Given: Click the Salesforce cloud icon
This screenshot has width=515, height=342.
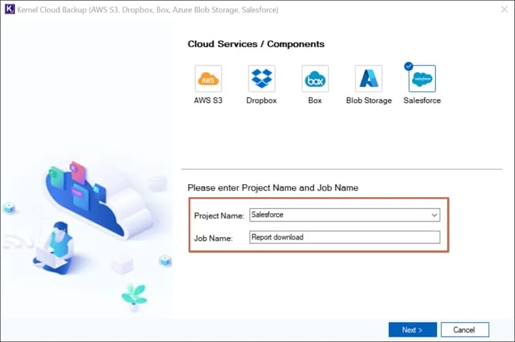Looking at the screenshot, I should [422, 79].
